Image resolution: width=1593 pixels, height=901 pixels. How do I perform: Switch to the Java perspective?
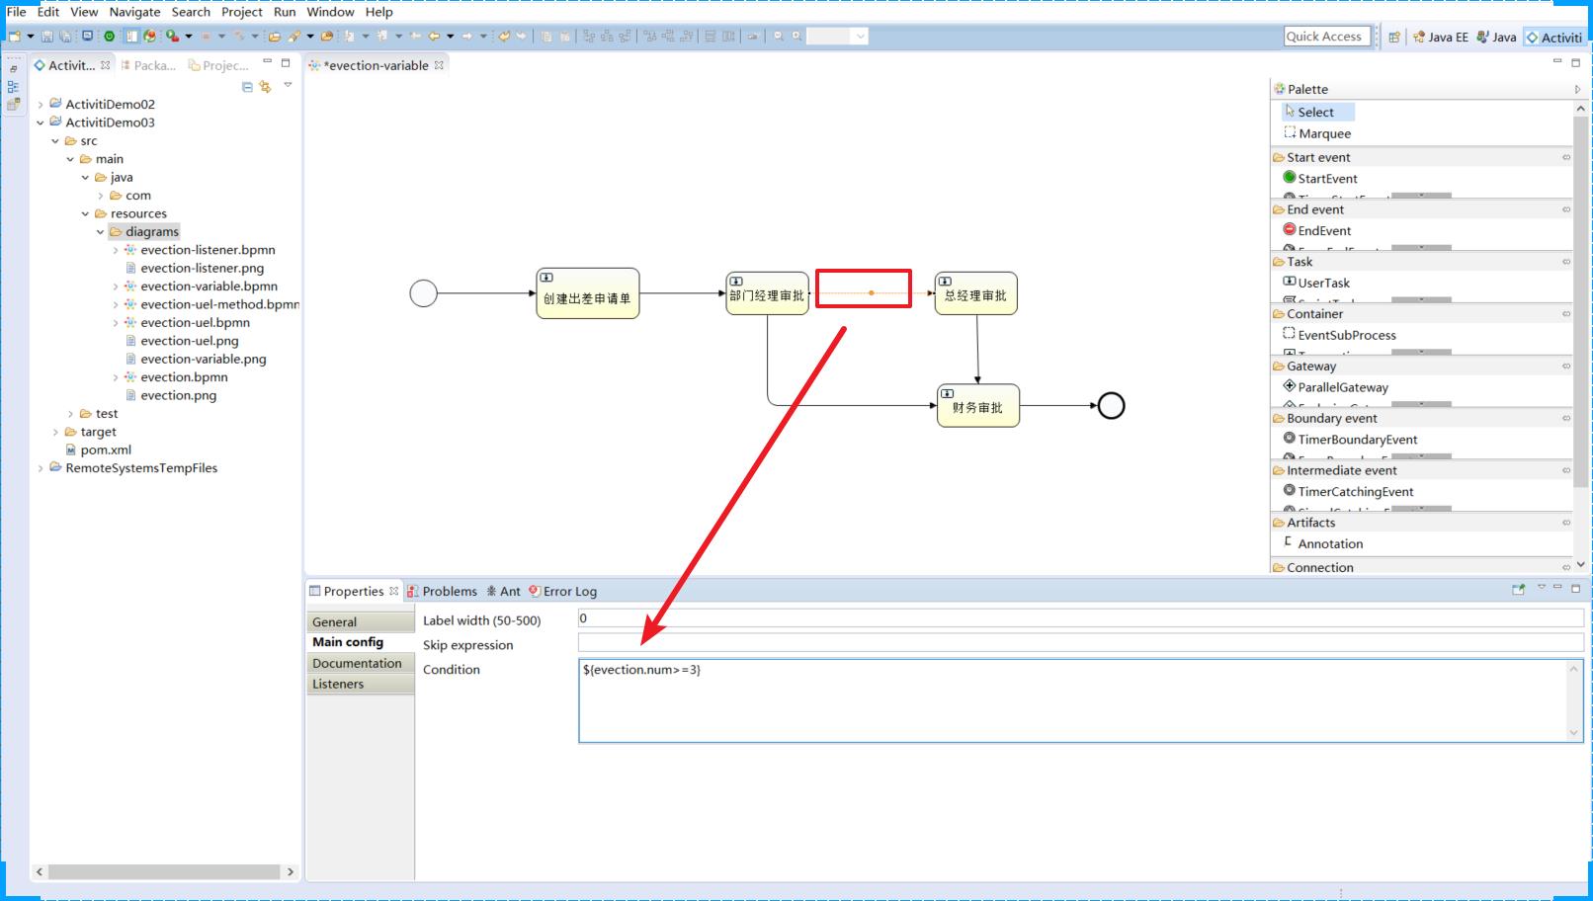pos(1496,38)
